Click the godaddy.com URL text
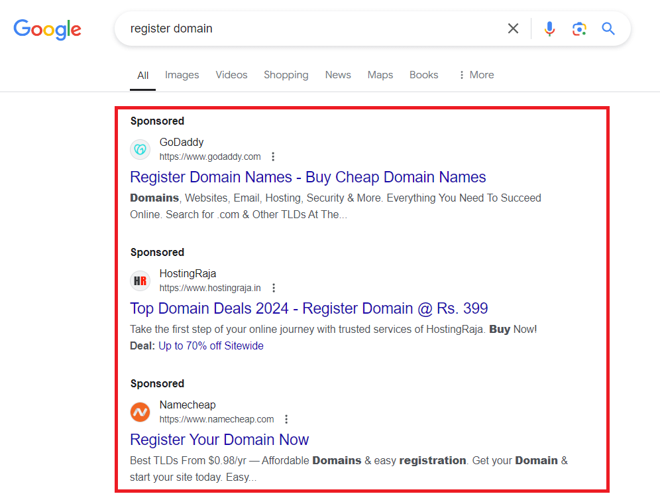Viewport: 660px width, 502px height. point(210,157)
